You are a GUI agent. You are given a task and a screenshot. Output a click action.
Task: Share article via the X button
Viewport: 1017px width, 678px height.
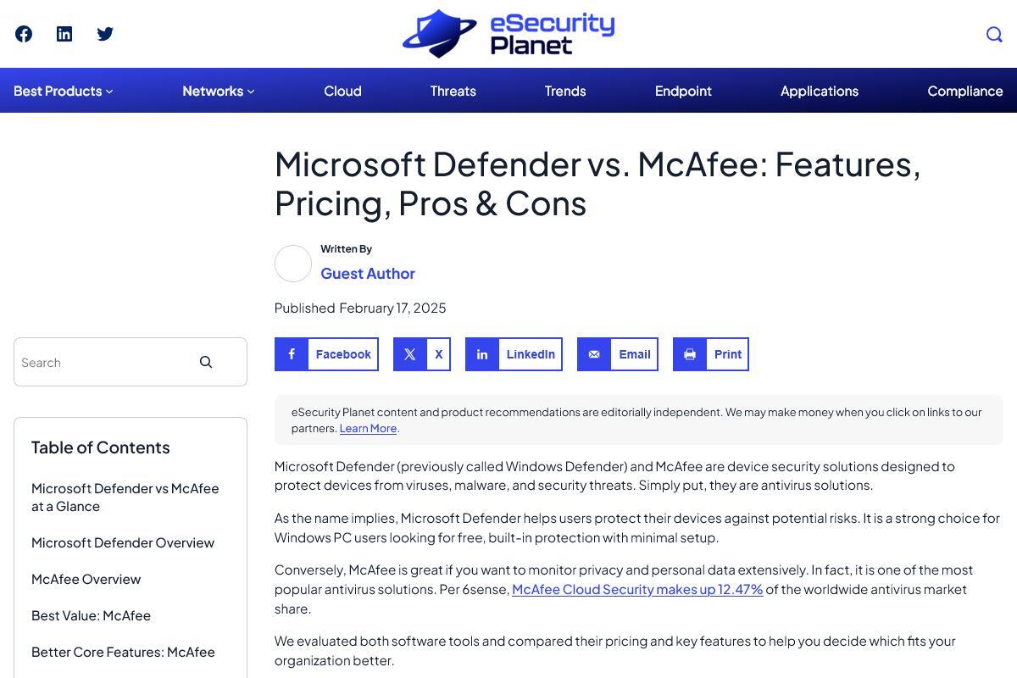(422, 354)
